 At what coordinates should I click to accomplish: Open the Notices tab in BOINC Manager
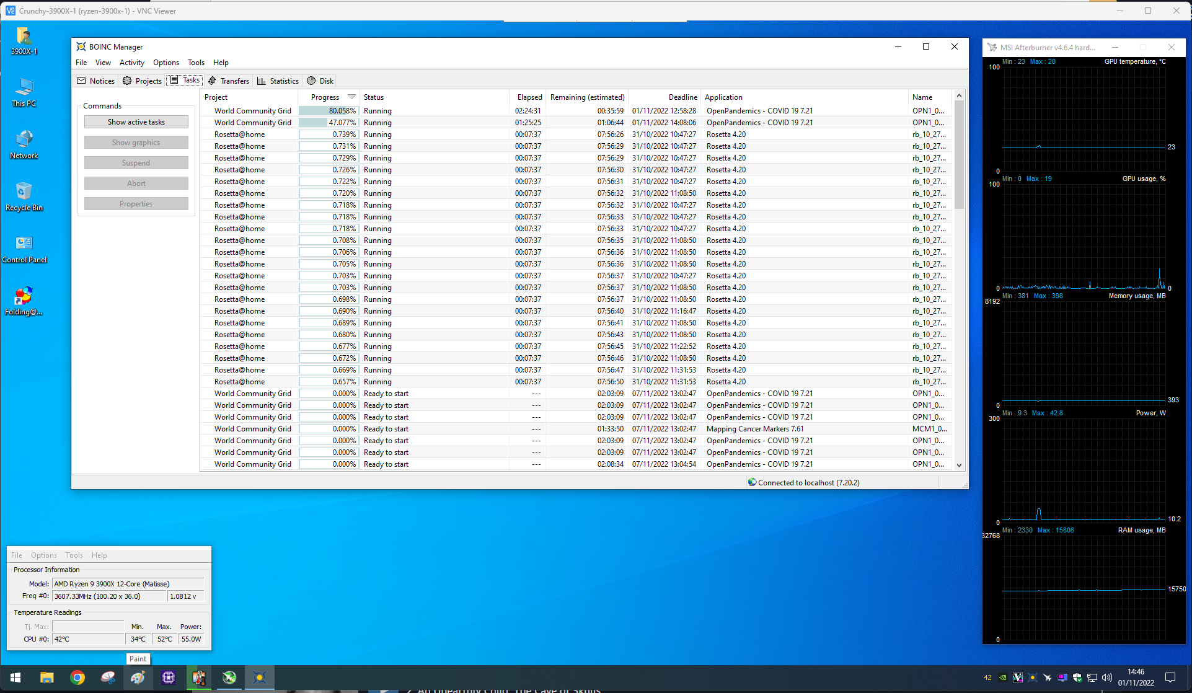click(96, 81)
